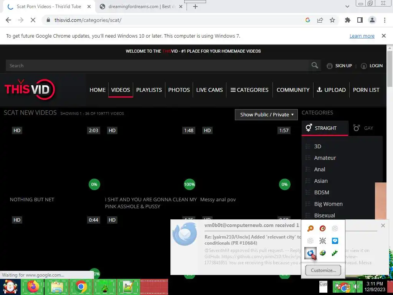Open LIVE CAMS in site navigation
Screen dimensions: 393x295
tap(210, 90)
